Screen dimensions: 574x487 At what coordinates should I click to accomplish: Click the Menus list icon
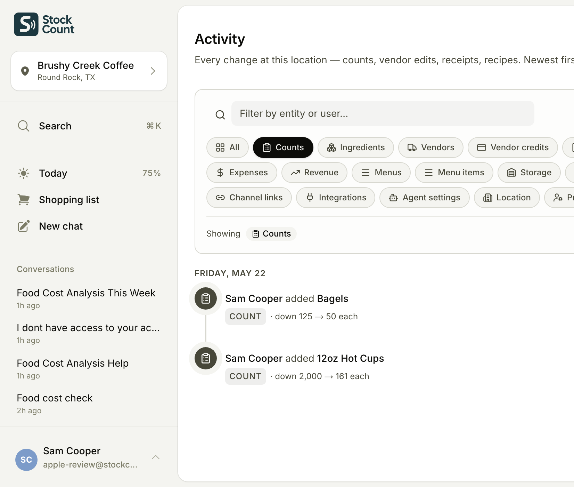coord(366,173)
